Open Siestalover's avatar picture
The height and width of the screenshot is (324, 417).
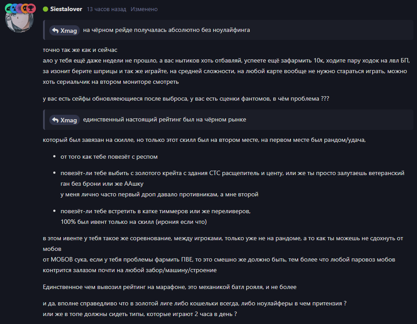20,21
